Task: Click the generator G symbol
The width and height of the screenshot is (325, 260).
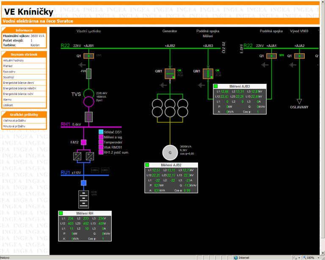Action: coord(170,152)
